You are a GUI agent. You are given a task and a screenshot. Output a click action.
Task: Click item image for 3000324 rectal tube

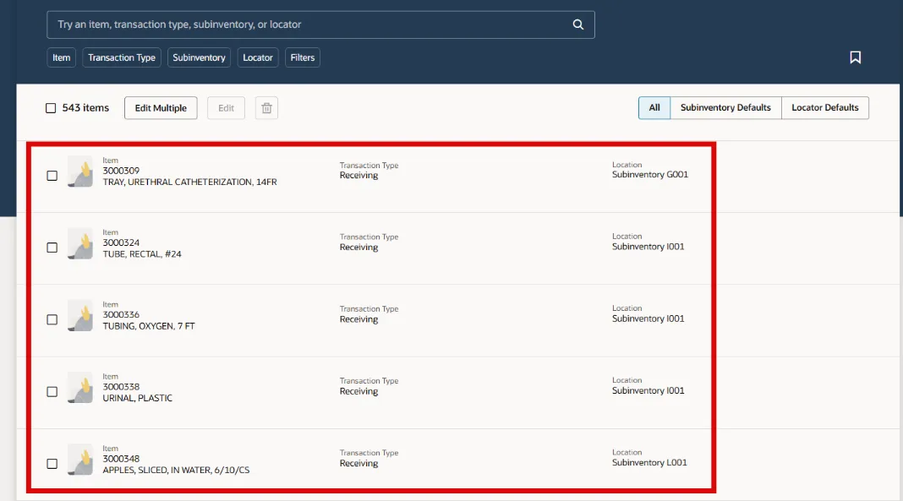click(x=80, y=244)
